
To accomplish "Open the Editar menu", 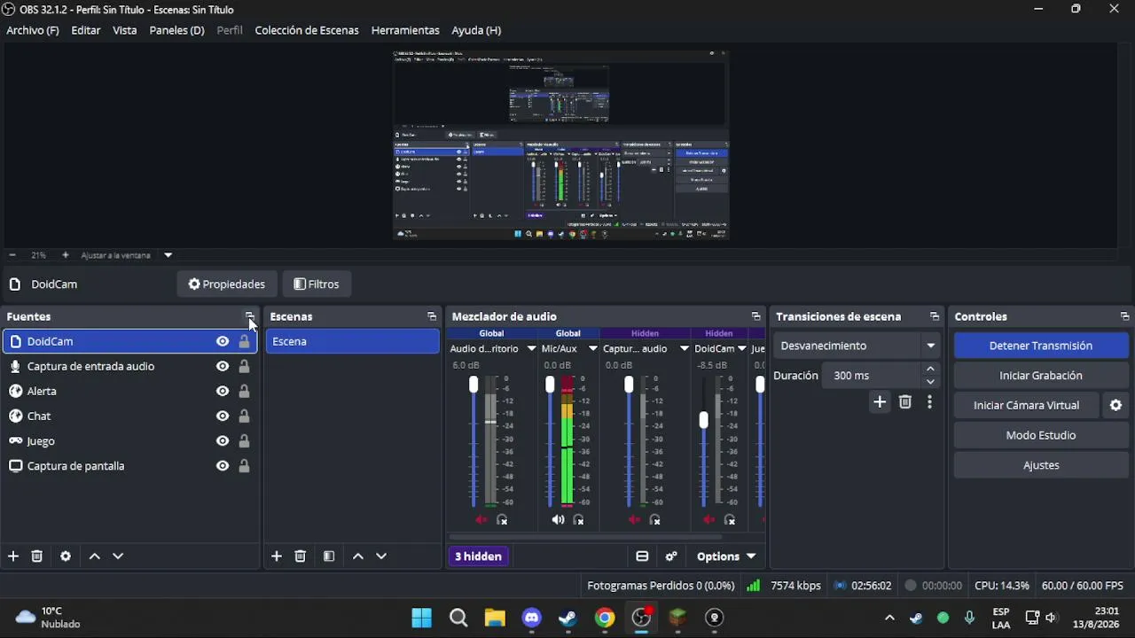I will coord(86,30).
